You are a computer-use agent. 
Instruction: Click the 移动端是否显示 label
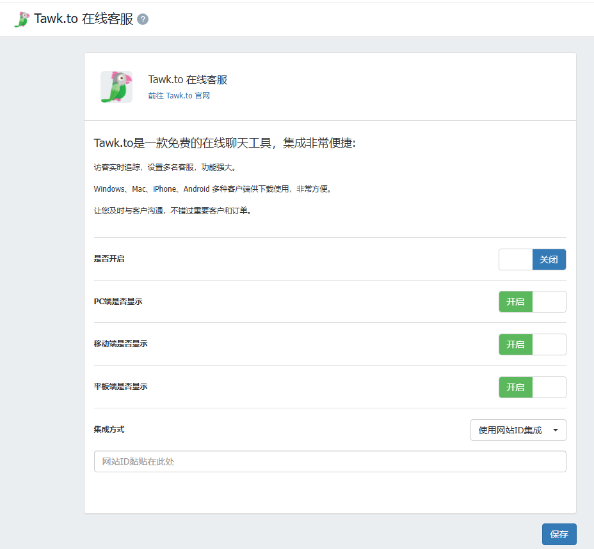120,344
